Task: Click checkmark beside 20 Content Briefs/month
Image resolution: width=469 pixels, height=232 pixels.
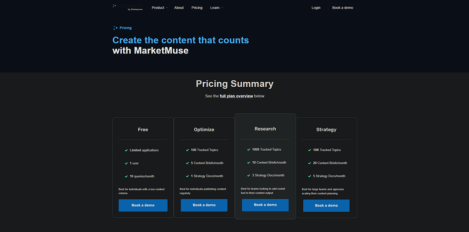Action: (310, 163)
